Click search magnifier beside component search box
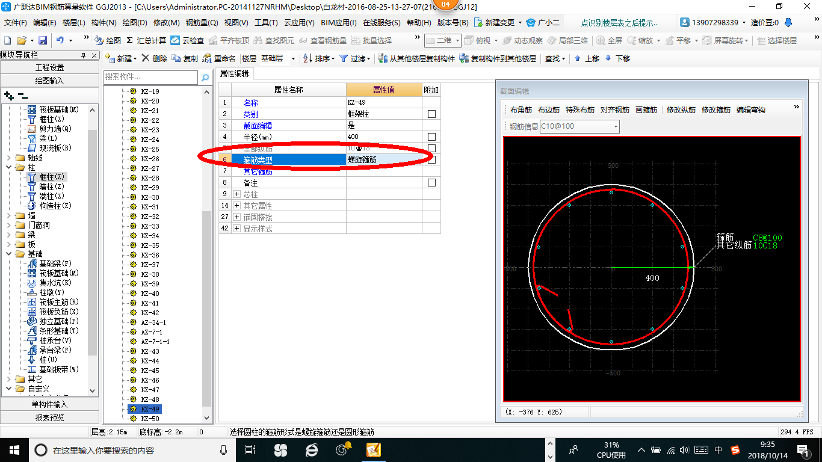 (x=205, y=78)
